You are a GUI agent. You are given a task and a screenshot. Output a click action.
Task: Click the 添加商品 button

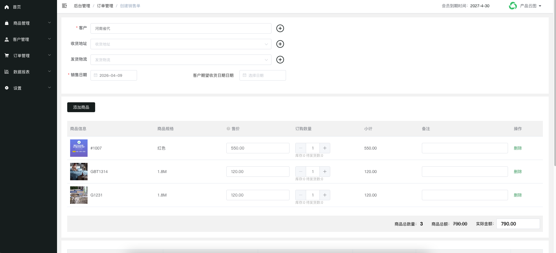pyautogui.click(x=81, y=107)
